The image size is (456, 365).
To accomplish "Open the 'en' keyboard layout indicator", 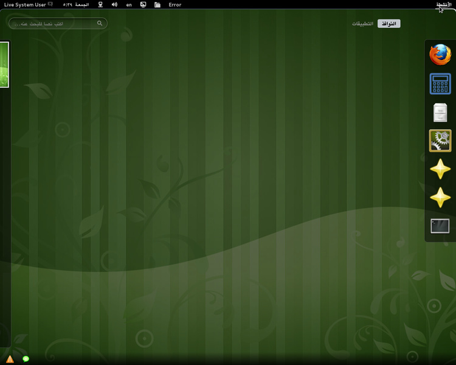I will tap(129, 5).
